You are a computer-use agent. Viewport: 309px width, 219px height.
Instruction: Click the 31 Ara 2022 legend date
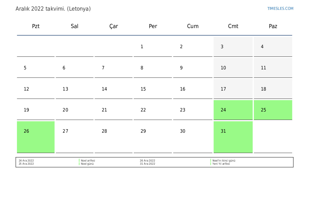(x=147, y=164)
